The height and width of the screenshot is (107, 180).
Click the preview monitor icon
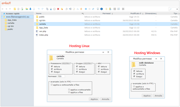coord(98,9)
